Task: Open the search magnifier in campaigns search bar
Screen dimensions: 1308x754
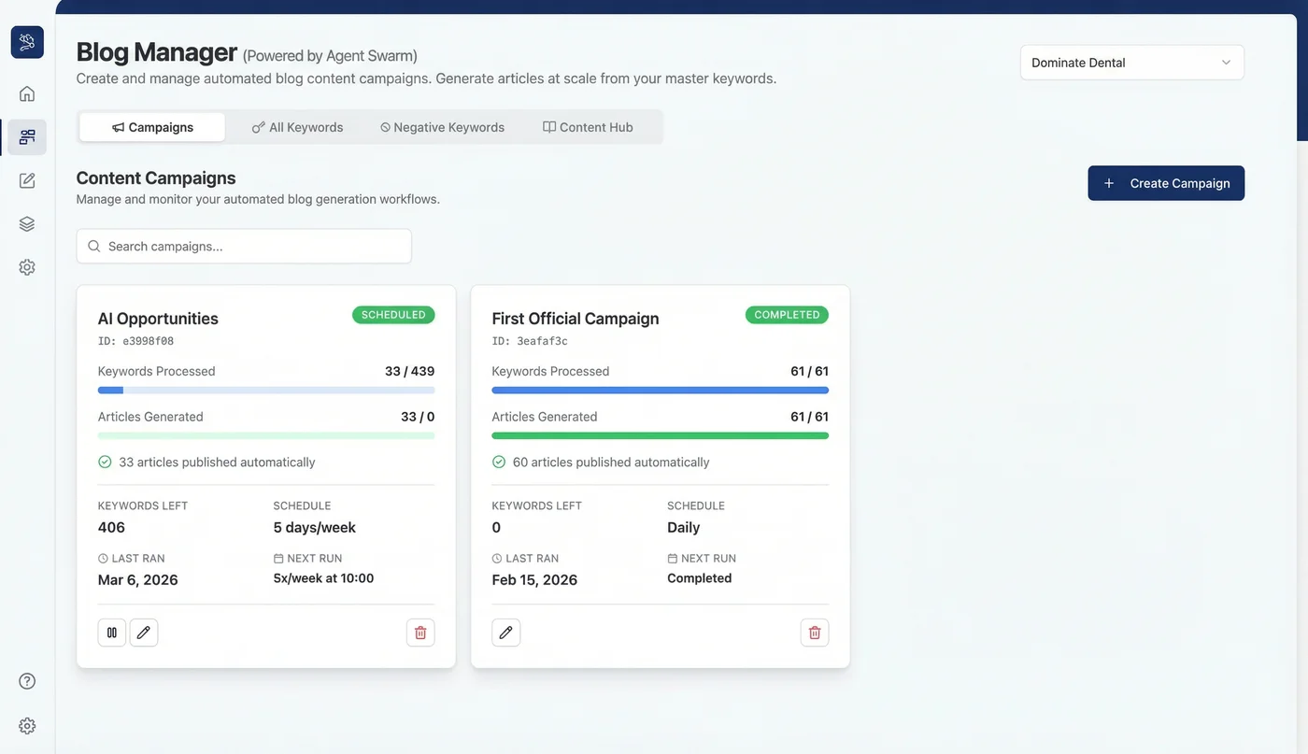Action: [x=93, y=245]
